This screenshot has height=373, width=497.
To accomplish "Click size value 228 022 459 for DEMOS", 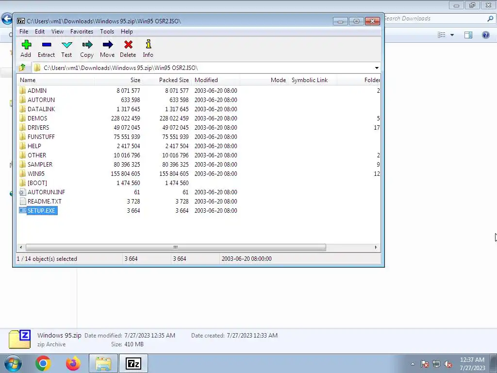I will tap(126, 119).
